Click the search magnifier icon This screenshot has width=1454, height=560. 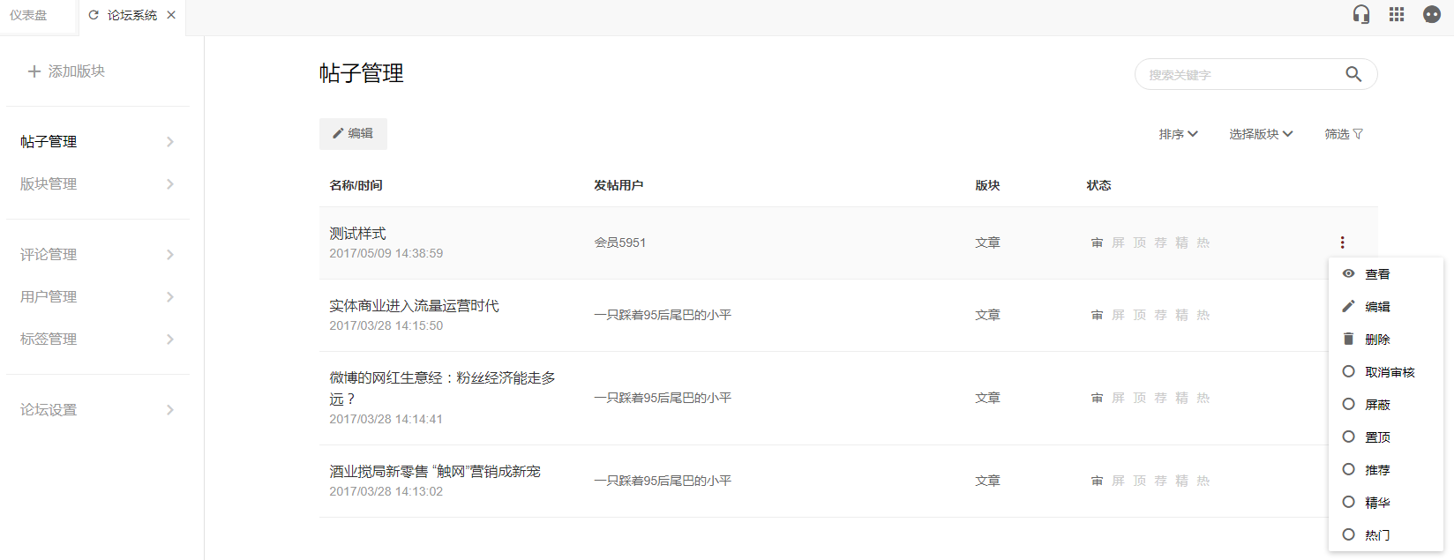coord(1353,75)
